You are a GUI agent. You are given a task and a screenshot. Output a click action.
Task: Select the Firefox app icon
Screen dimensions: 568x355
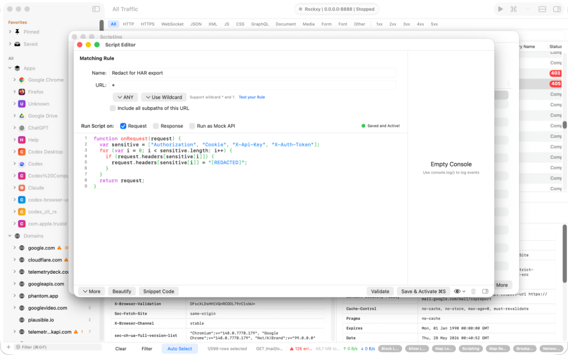(22, 92)
